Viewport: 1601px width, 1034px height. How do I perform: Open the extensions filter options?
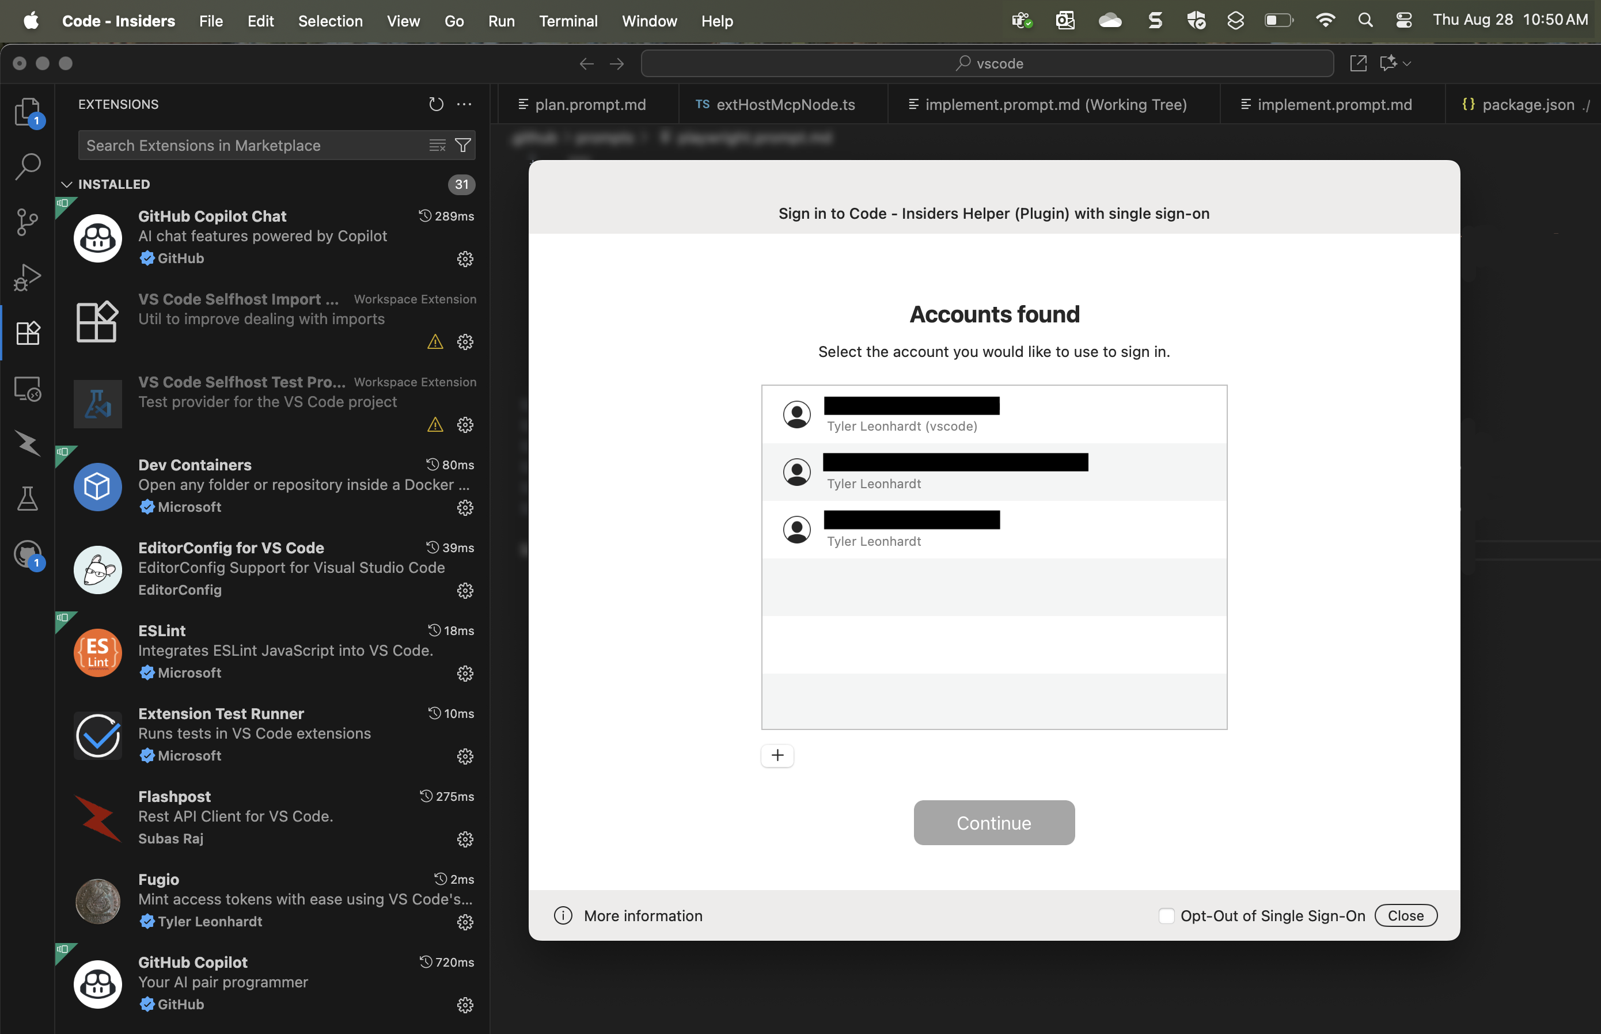click(x=462, y=145)
